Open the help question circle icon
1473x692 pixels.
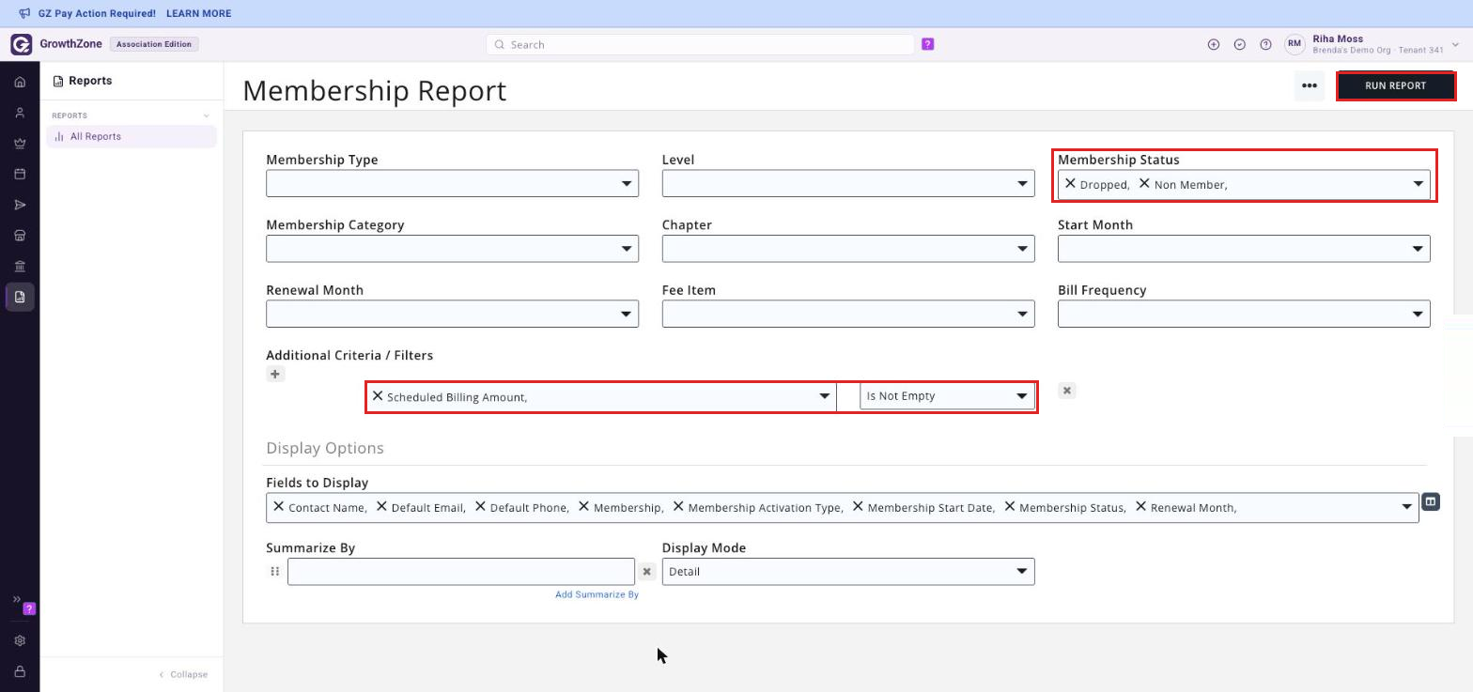pyautogui.click(x=1265, y=44)
